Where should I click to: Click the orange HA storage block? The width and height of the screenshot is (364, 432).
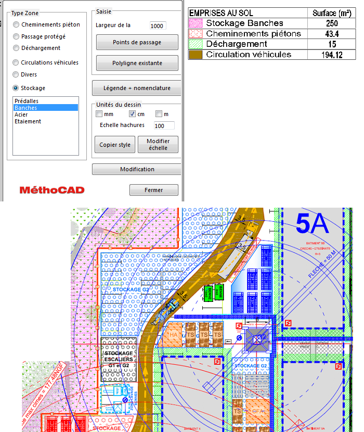pos(173,334)
